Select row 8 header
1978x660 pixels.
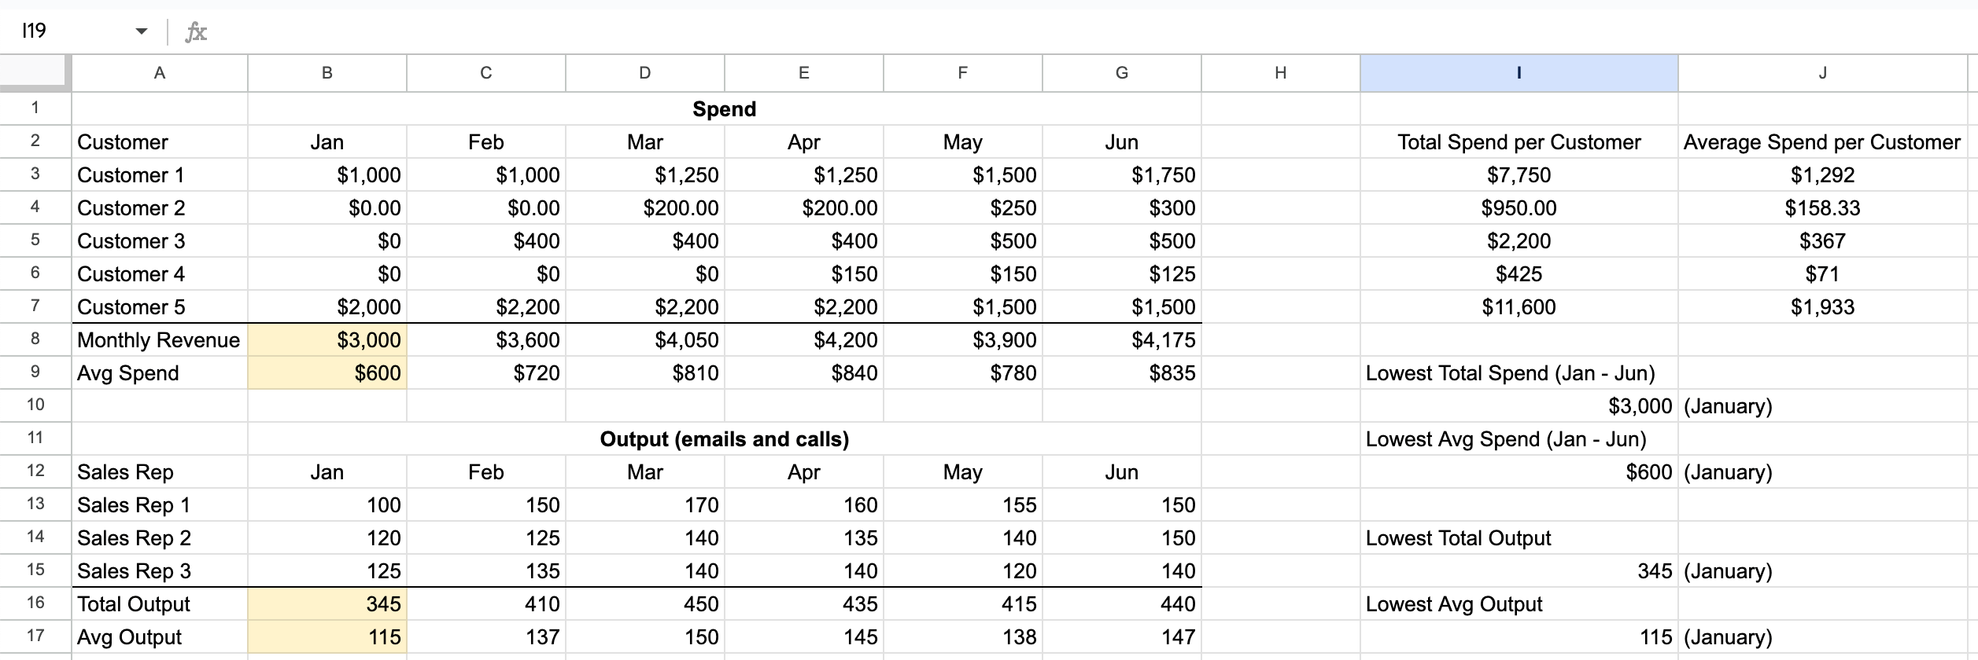click(35, 339)
